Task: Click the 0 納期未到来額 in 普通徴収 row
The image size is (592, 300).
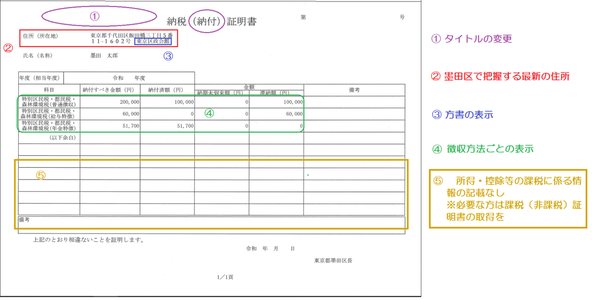Action: pos(246,102)
